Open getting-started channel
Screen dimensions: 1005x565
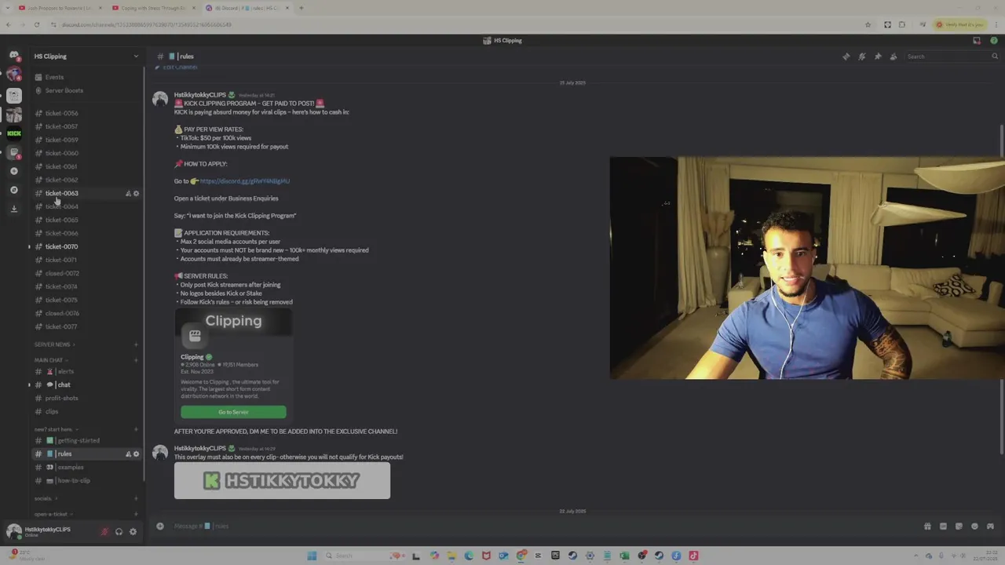pyautogui.click(x=87, y=440)
